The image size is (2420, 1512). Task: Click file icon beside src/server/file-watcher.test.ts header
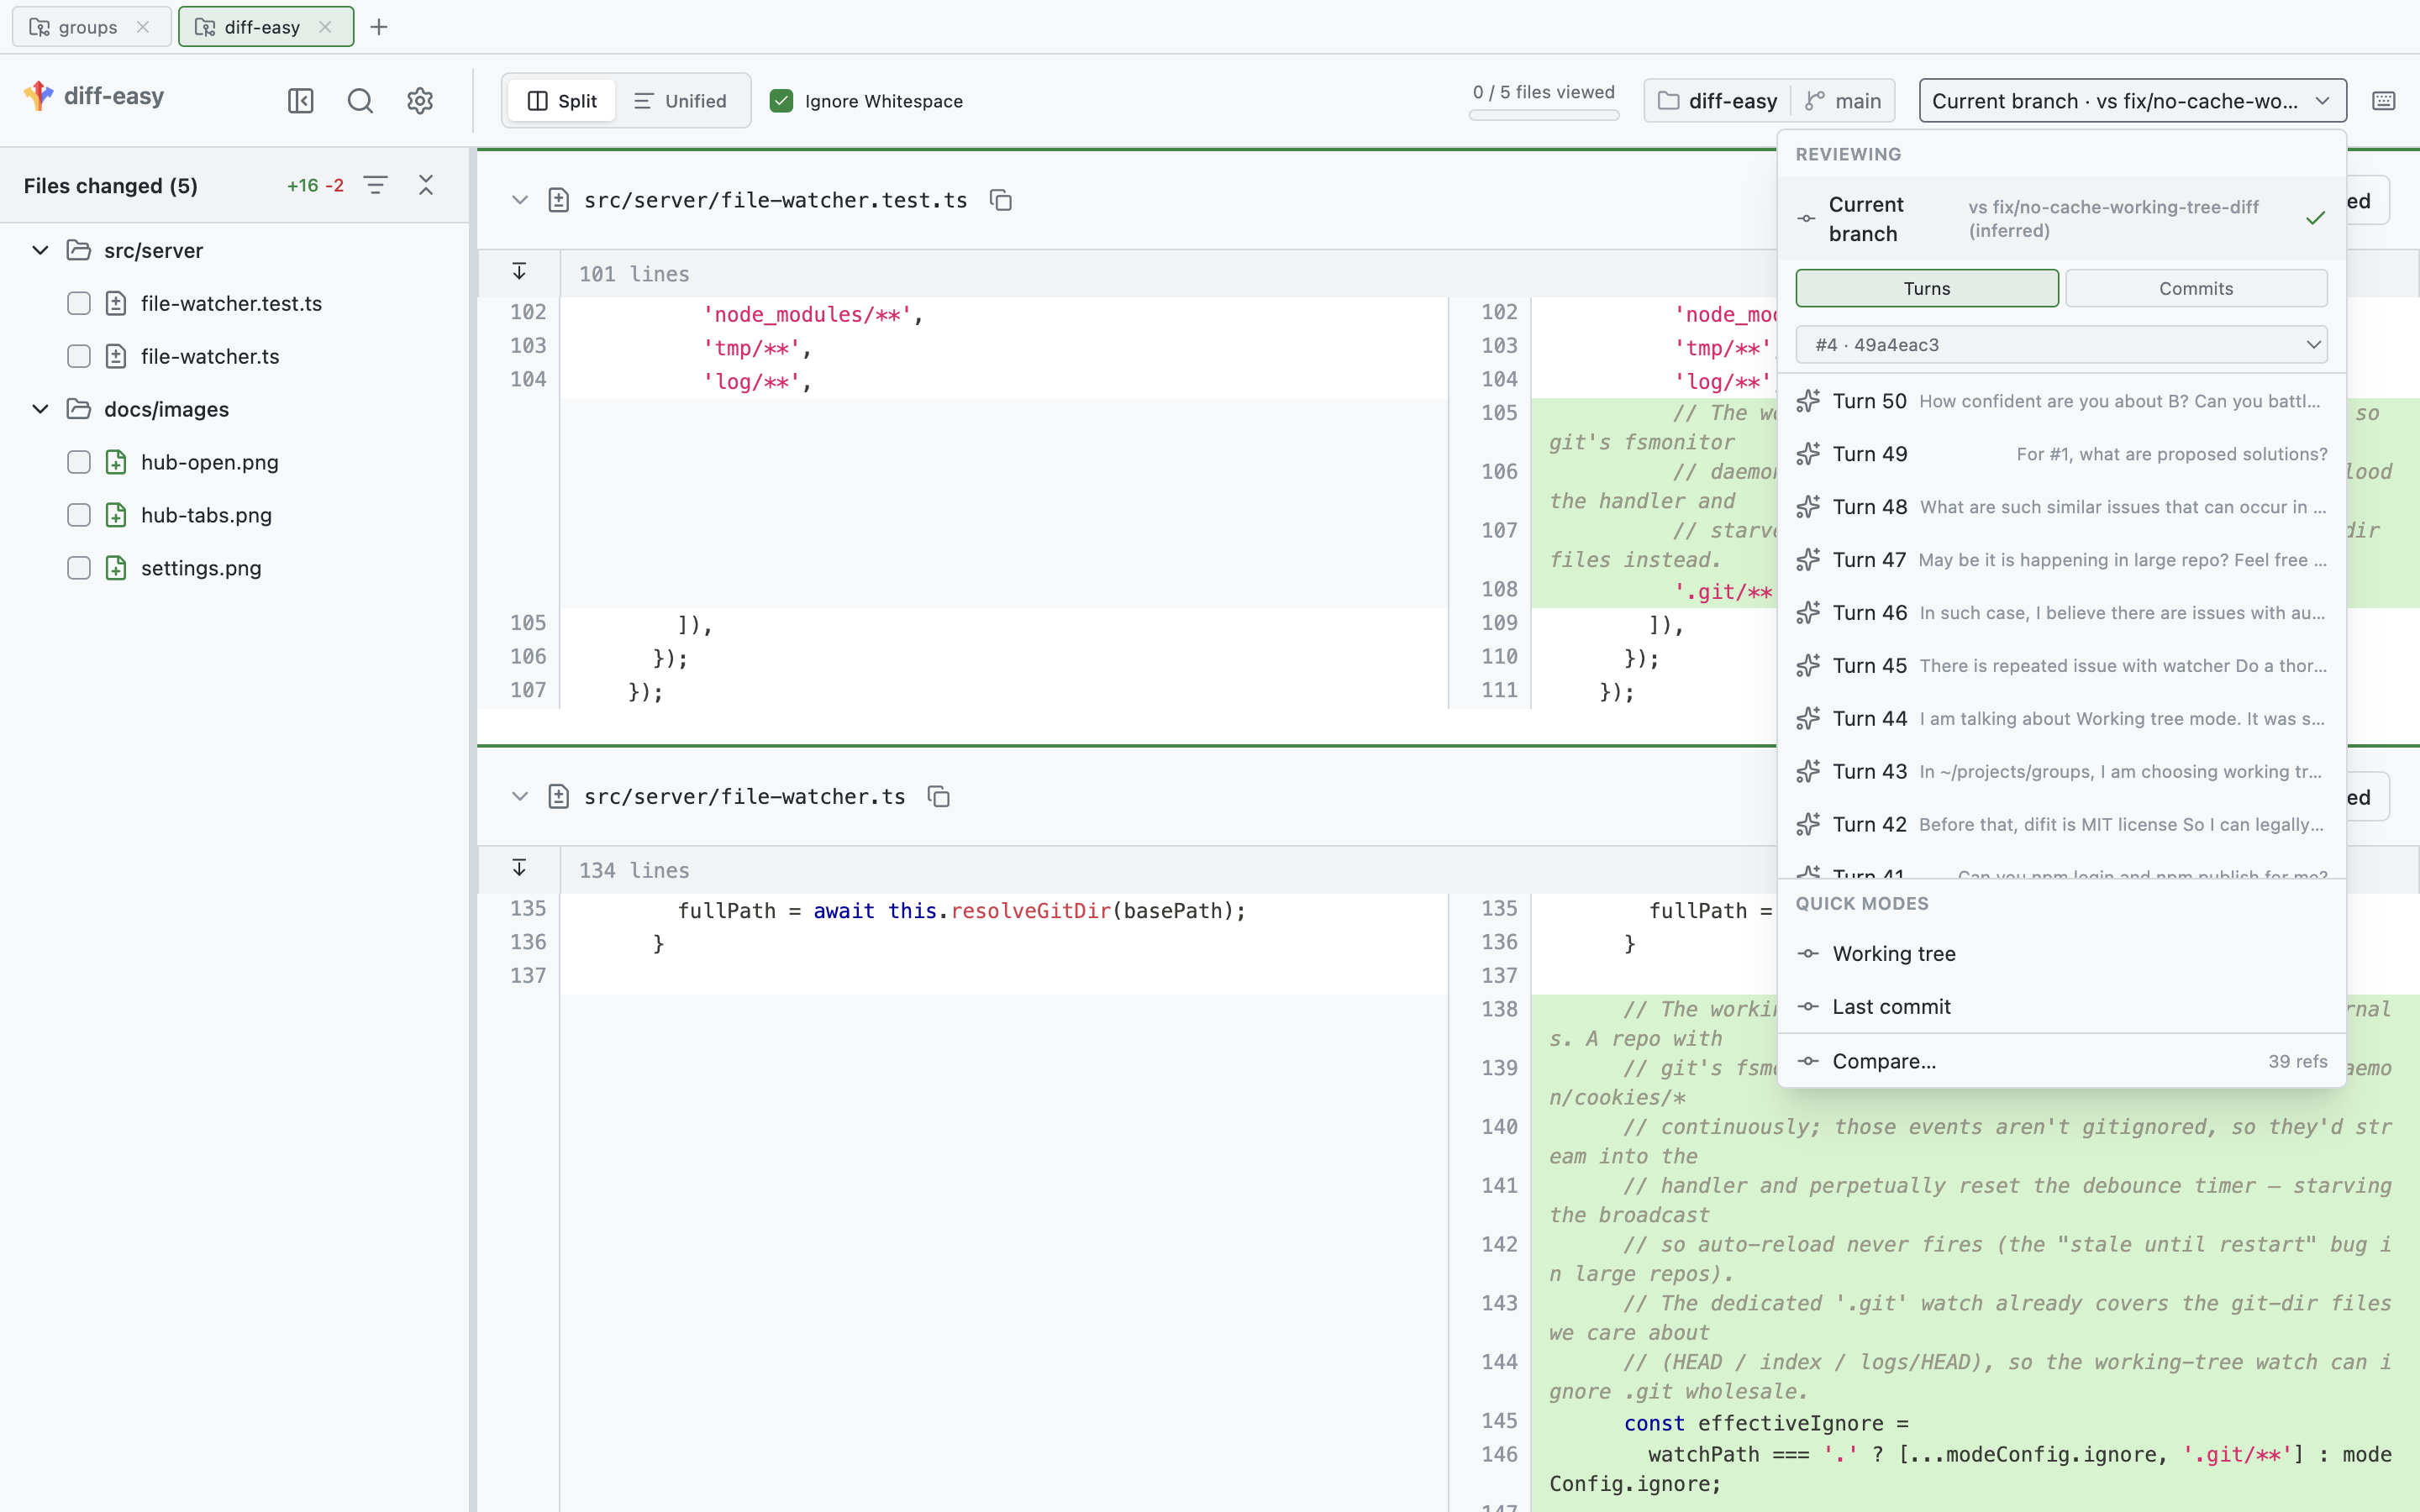point(559,200)
